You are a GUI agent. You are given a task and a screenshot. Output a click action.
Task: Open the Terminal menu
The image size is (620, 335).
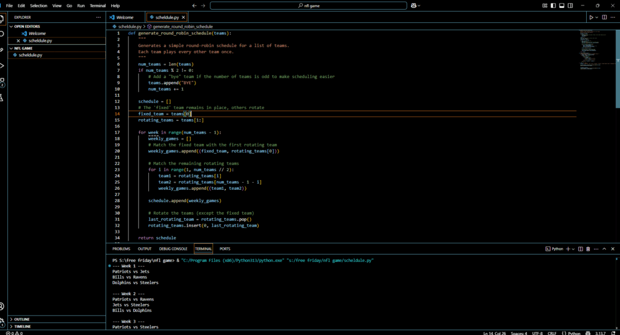(x=97, y=5)
